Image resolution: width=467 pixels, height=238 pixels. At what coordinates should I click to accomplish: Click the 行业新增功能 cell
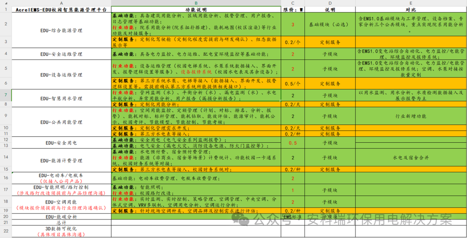tap(411, 116)
